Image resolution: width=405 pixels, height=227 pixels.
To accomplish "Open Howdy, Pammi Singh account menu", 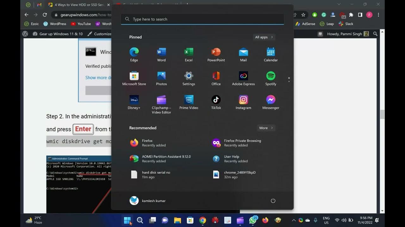I will coord(348,34).
